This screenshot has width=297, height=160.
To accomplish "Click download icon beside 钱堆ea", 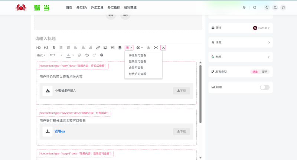I will click(x=48, y=131).
